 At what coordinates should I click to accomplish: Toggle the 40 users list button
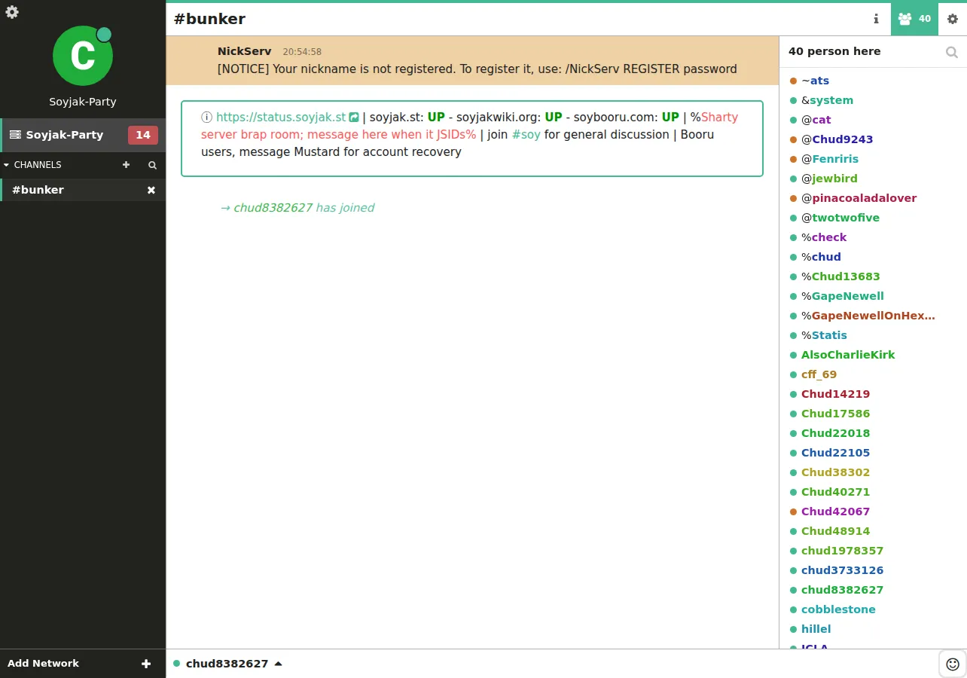914,19
